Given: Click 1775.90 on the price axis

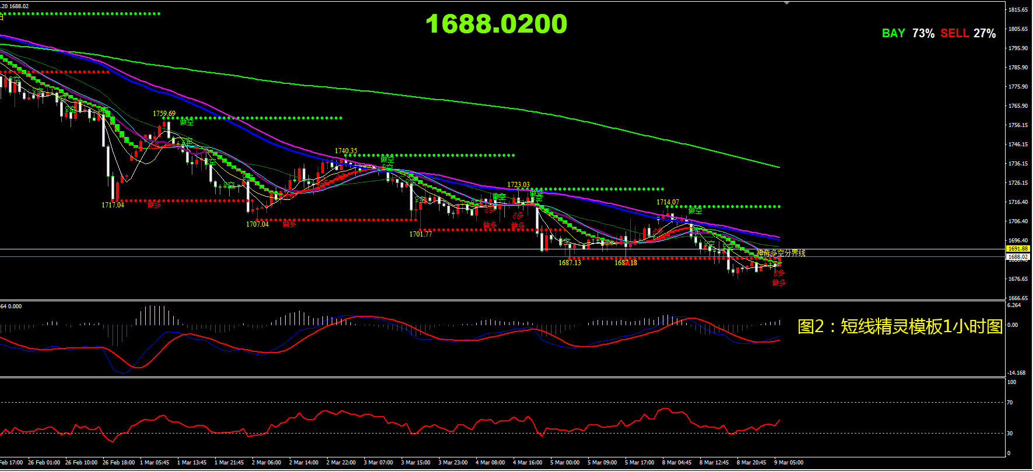Looking at the screenshot, I should [x=1018, y=87].
